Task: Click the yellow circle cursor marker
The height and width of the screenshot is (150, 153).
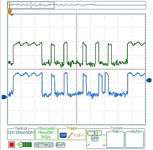Action: 104,140
